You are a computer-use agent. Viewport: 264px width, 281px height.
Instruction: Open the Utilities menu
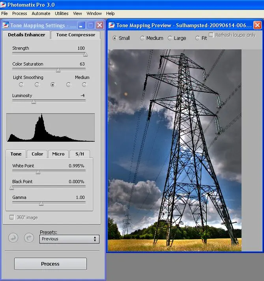62,13
